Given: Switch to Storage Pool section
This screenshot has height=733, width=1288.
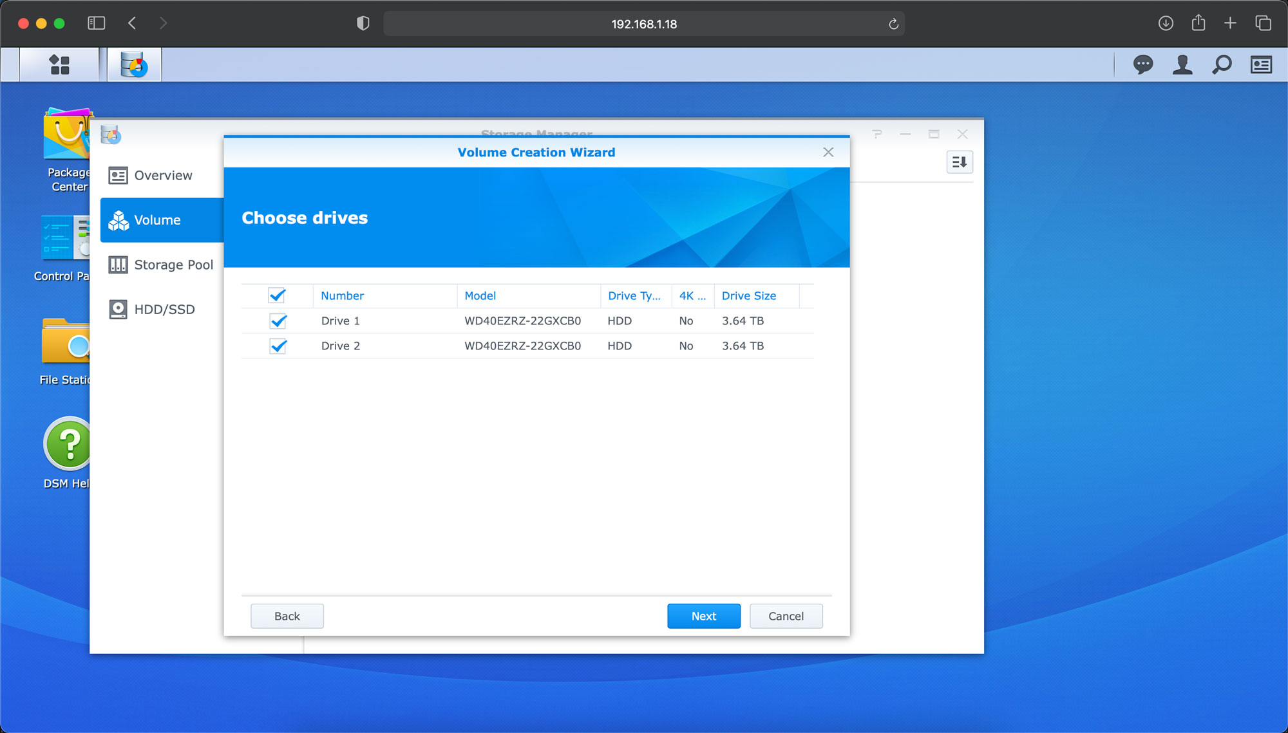Looking at the screenshot, I should pos(161,264).
